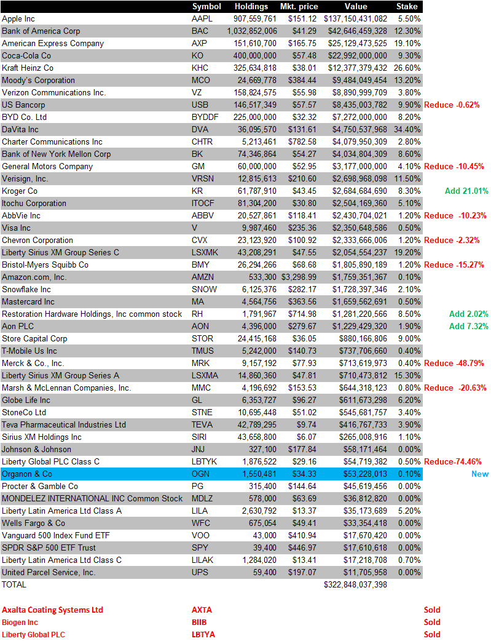
Task: Select the 'SIRI' symbol cell
Action: coord(199,437)
